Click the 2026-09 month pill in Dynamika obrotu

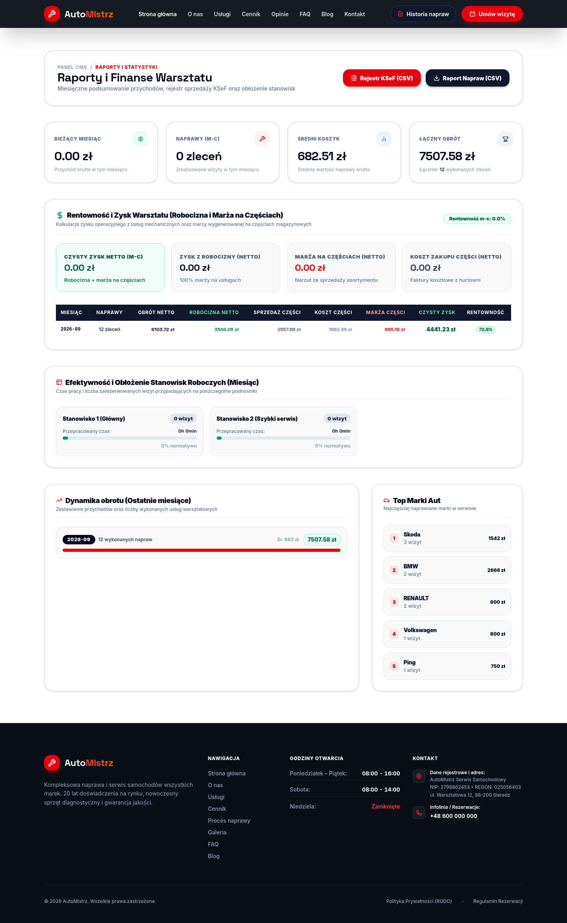coord(79,540)
